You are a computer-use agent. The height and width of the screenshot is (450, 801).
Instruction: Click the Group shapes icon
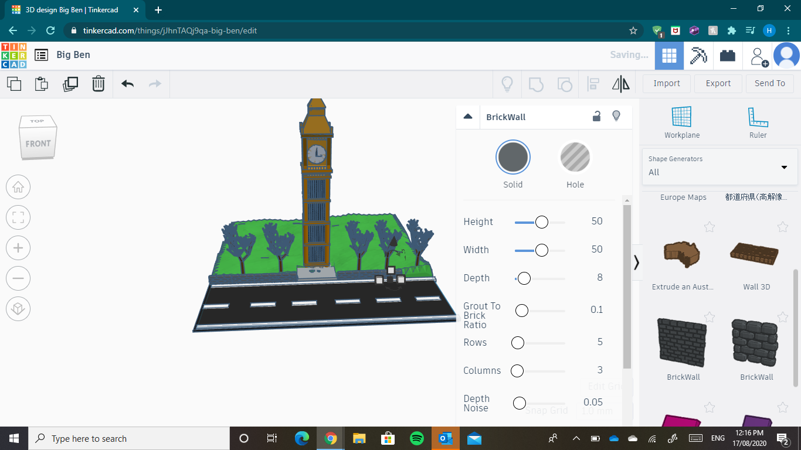(536, 84)
